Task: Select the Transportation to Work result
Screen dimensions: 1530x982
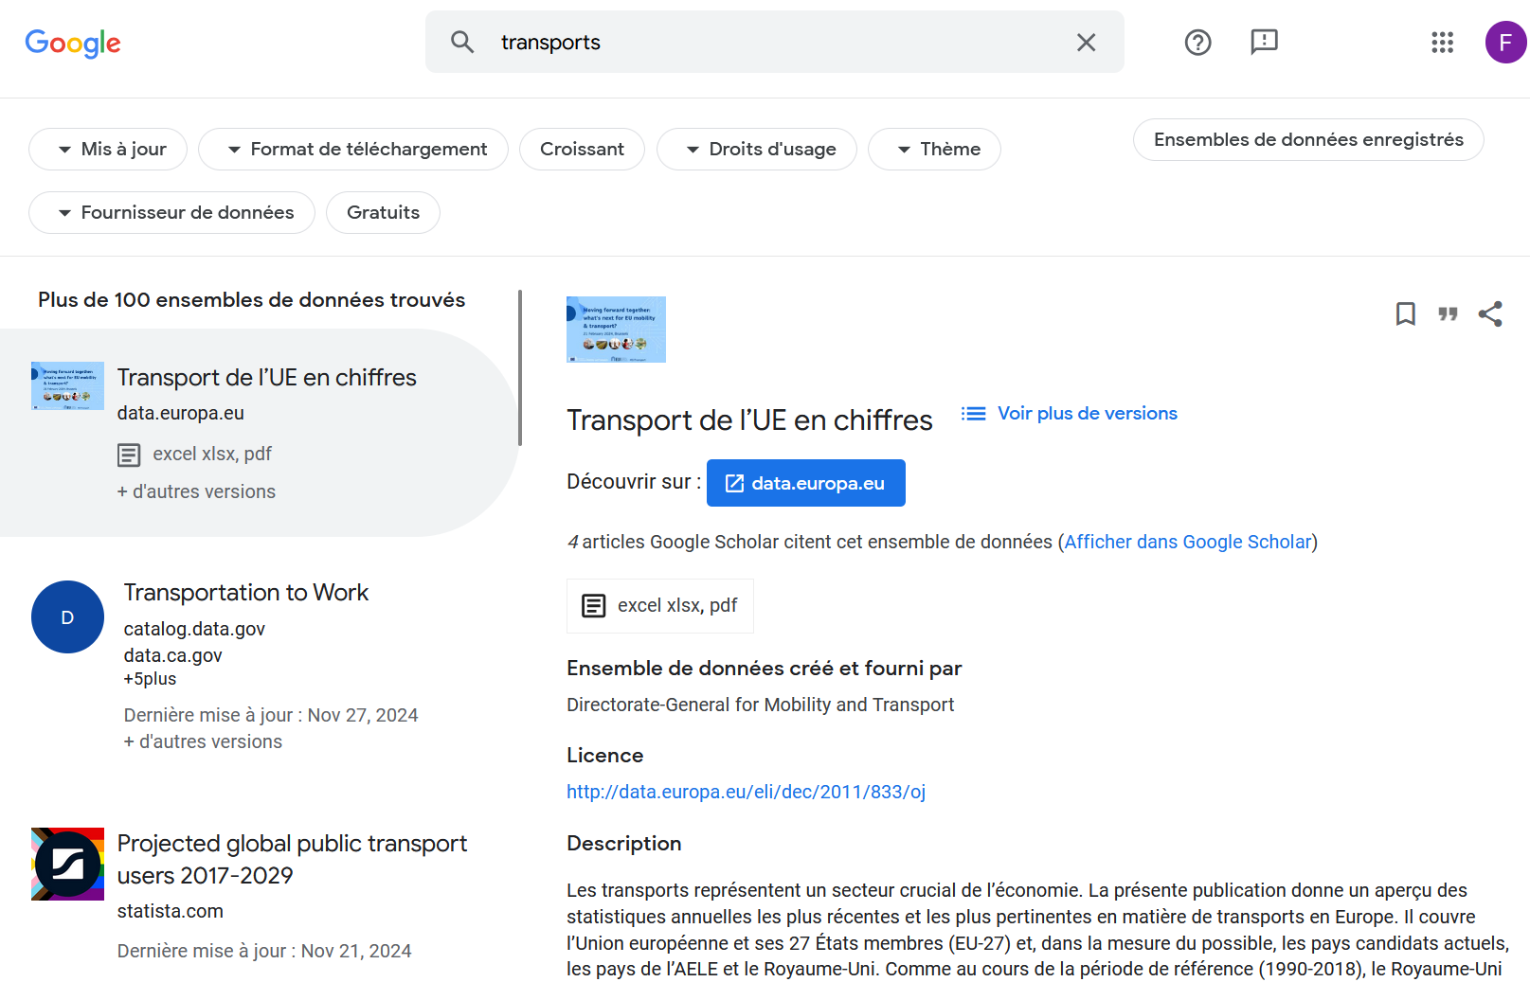Action: 246,593
